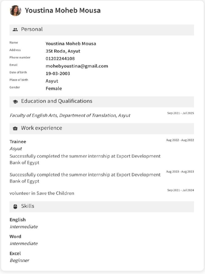Screen dimensions: 205x274
Task: Click the Excel skill entry
Action: [19, 257]
